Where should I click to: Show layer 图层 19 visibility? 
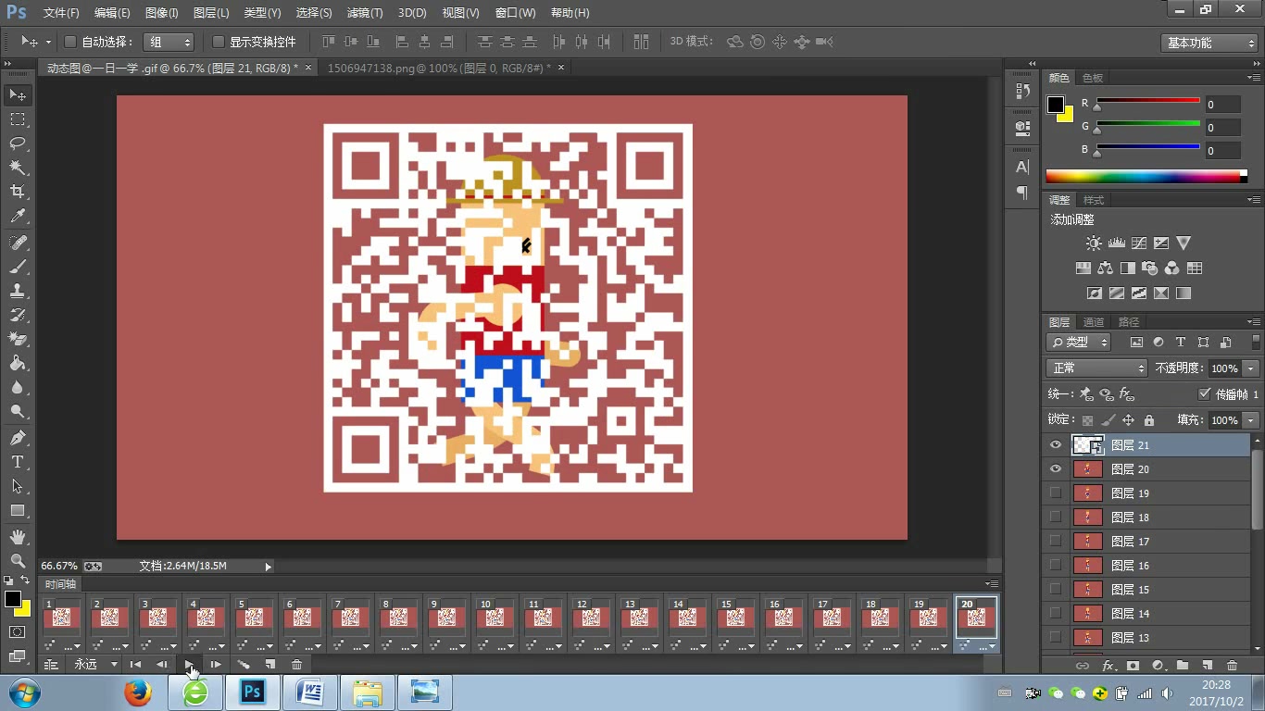(x=1056, y=493)
